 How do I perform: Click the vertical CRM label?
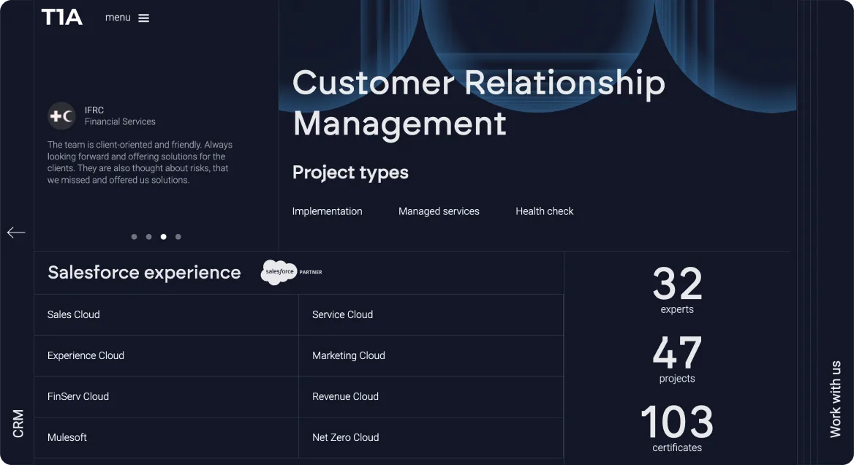[x=18, y=423]
